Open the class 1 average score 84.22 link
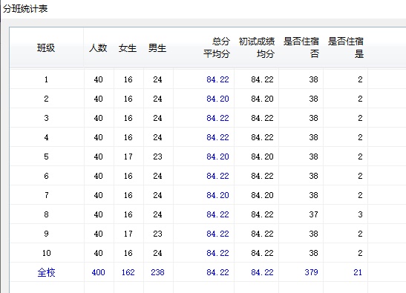Image resolution: width=406 pixels, height=293 pixels. point(217,79)
